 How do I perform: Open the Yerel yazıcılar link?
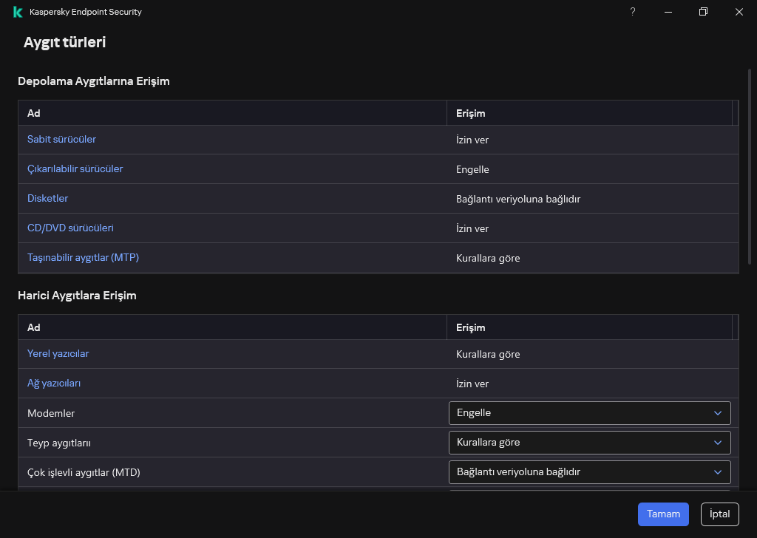58,354
